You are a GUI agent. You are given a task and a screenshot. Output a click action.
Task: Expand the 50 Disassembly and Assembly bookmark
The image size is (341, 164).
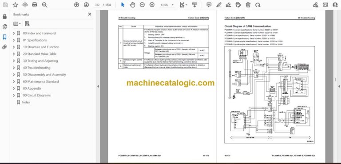click(14, 75)
